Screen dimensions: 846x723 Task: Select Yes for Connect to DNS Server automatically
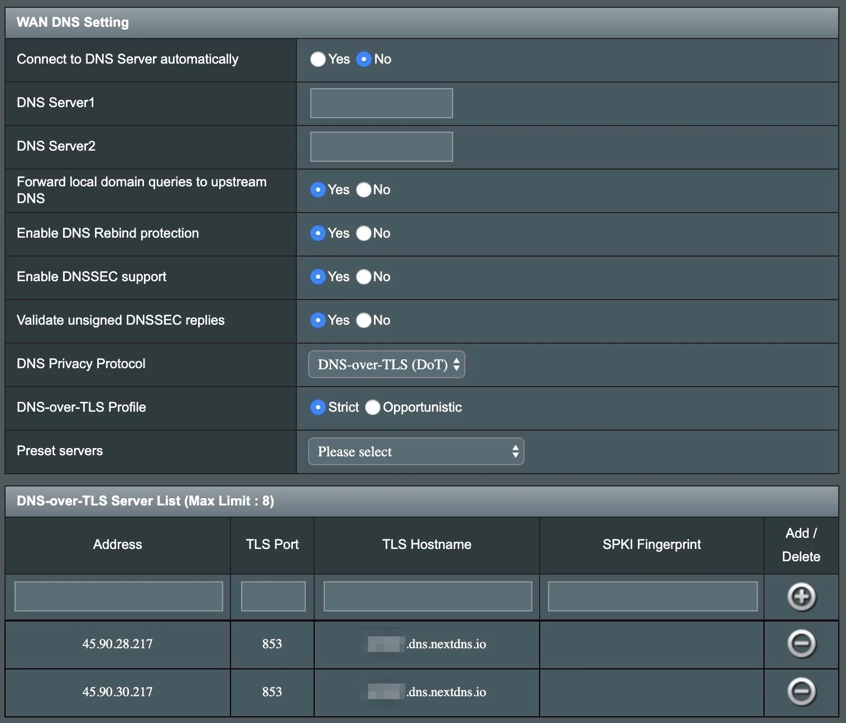tap(318, 59)
